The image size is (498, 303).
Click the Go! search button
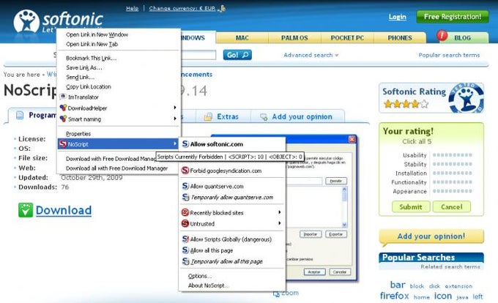coord(237,55)
